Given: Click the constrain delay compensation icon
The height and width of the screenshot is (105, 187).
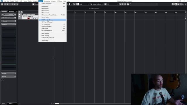Looking at the screenshot, I should tap(2, 4).
